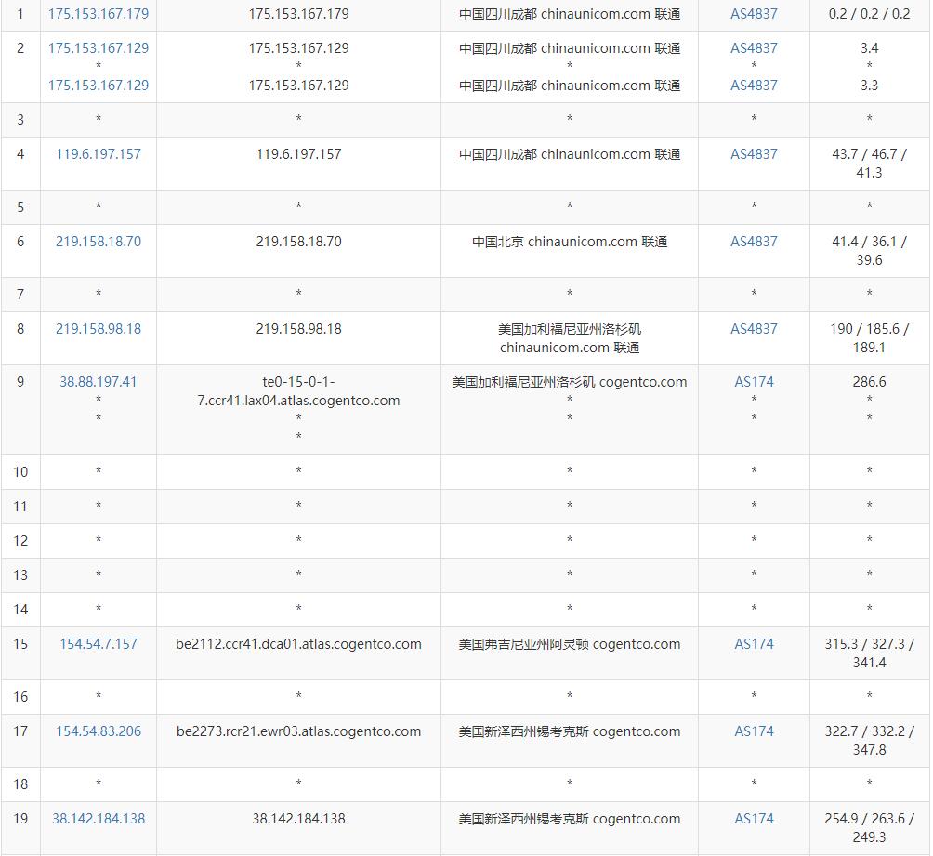Click the latency 322.7 / 332.2 / 347.8
Screen dimensions: 933x856
[x=869, y=741]
